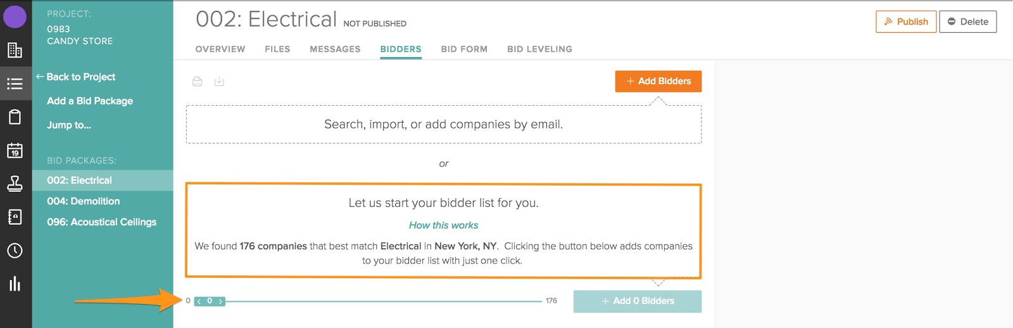Viewport: 1013px width, 328px height.
Task: Click the download icon next to print
Action: click(x=219, y=82)
